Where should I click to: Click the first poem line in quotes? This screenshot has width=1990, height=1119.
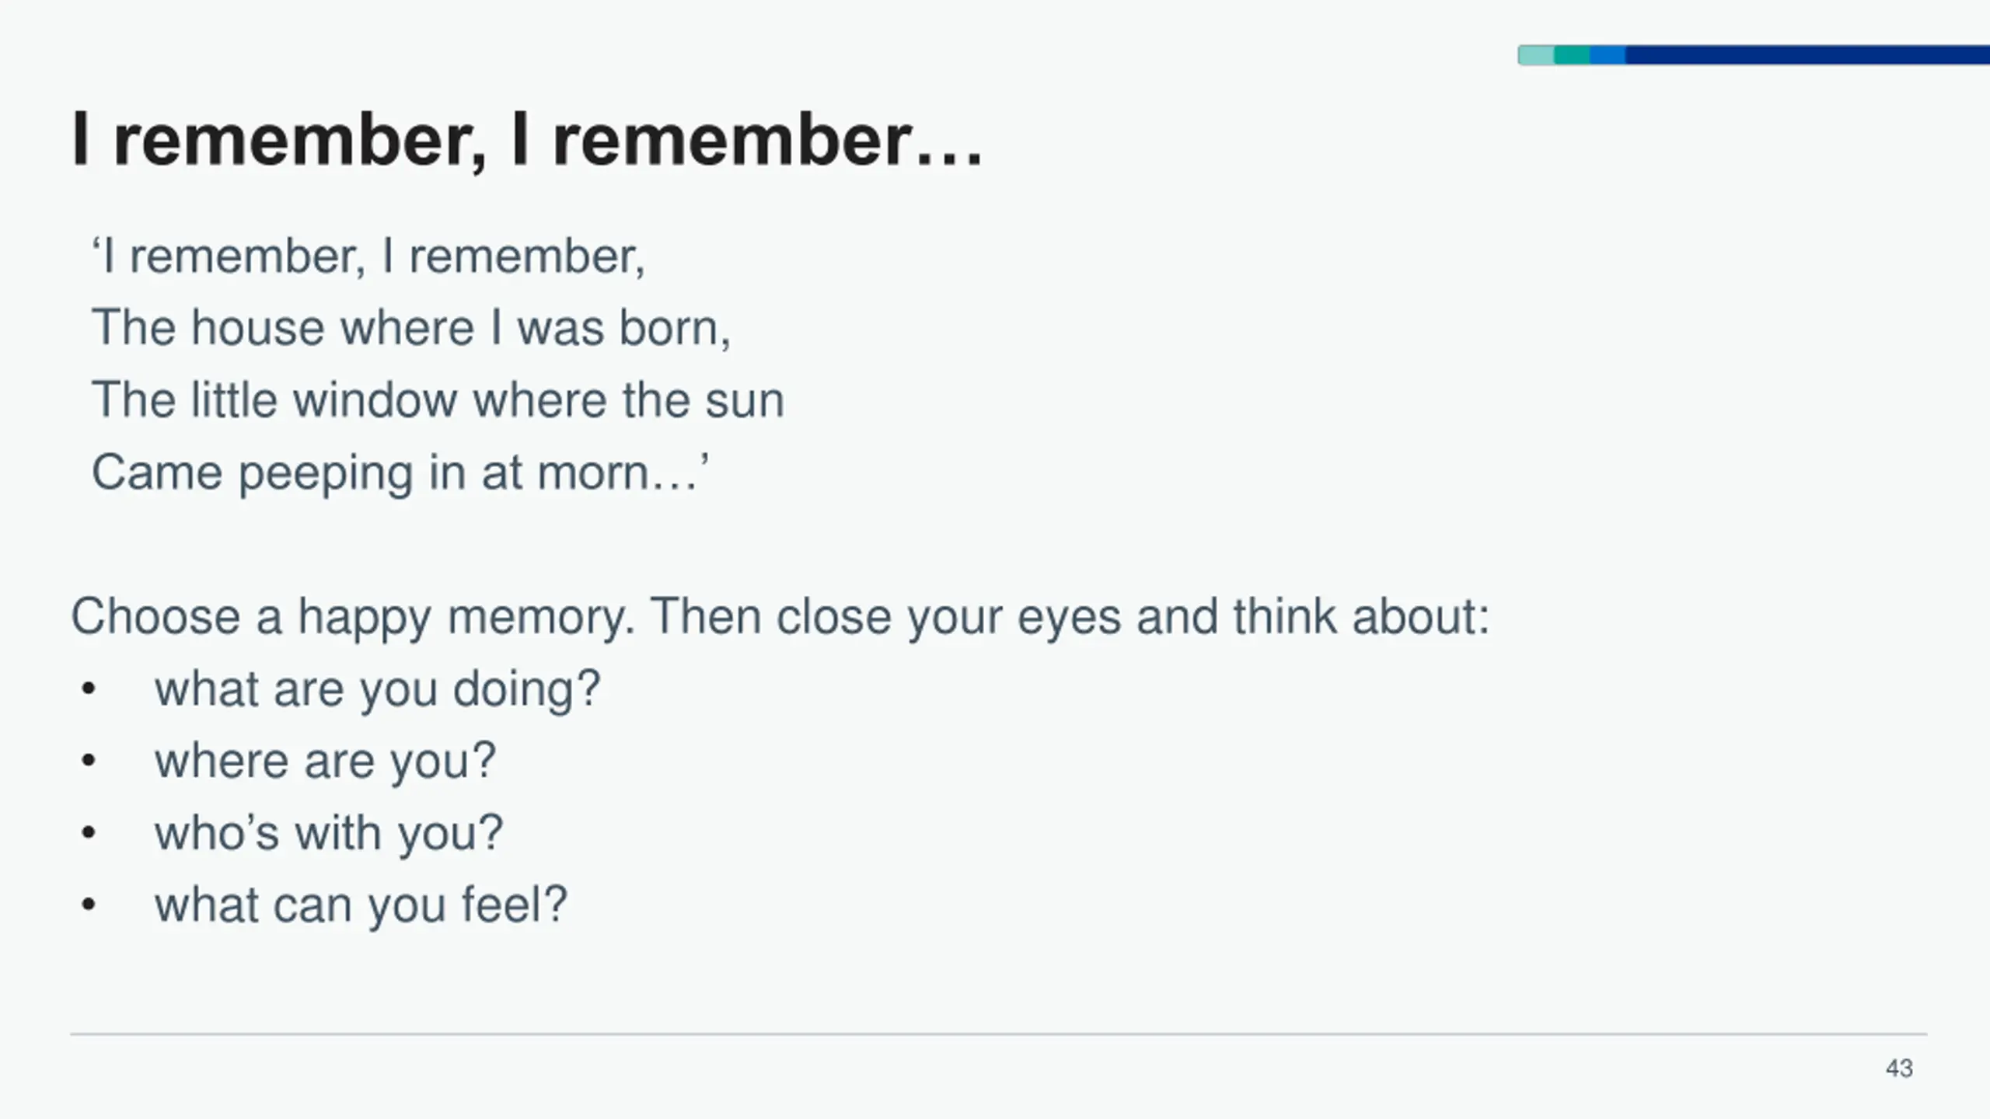click(x=368, y=256)
